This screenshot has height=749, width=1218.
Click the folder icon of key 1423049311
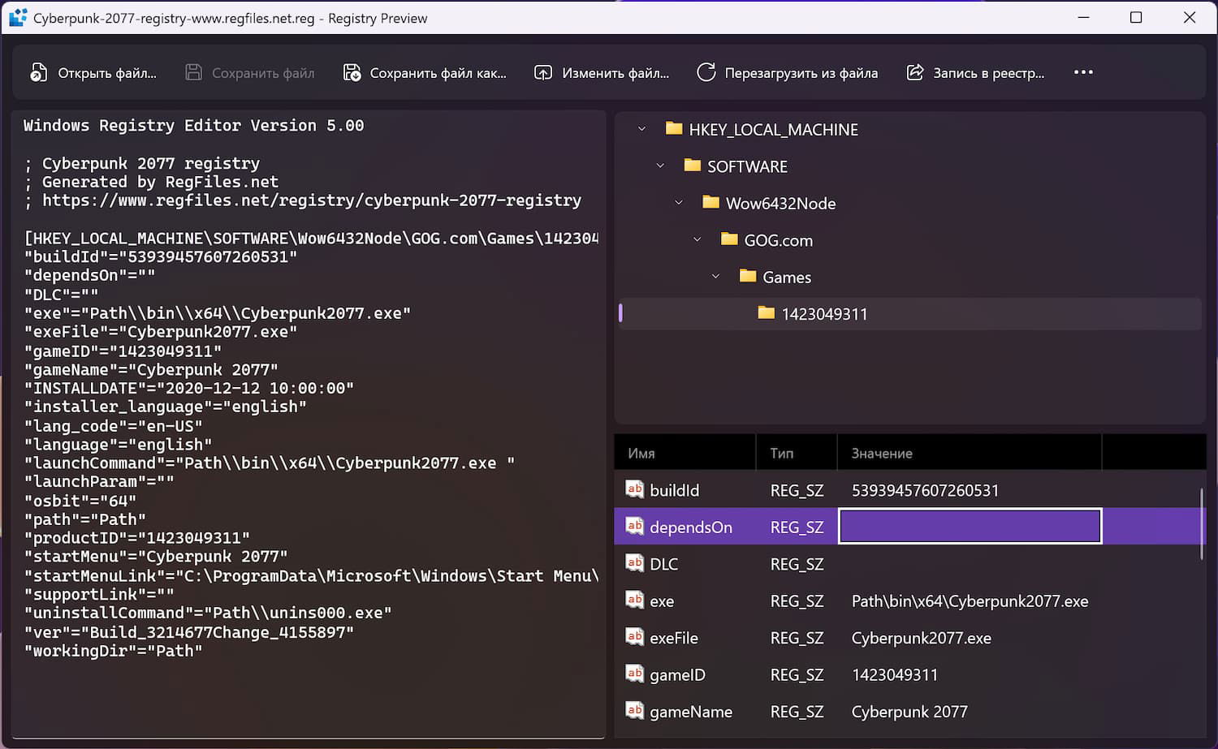click(766, 313)
